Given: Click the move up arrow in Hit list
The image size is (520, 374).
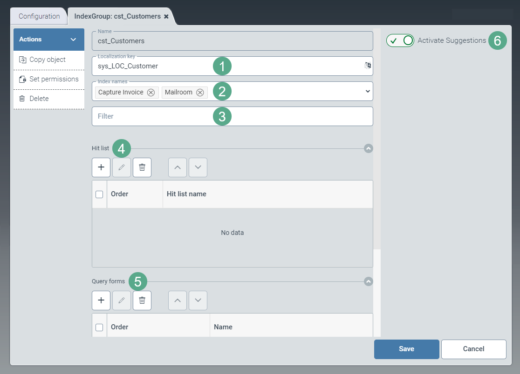Looking at the screenshot, I should point(178,167).
